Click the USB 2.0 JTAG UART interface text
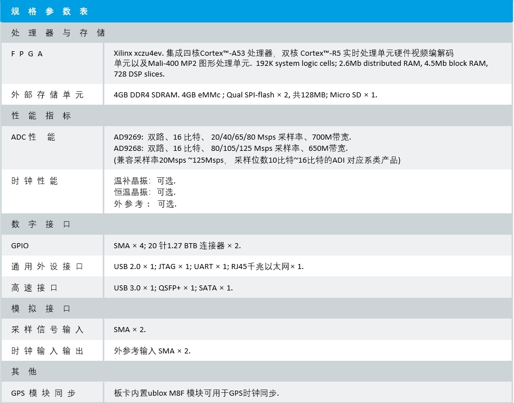 208,266
